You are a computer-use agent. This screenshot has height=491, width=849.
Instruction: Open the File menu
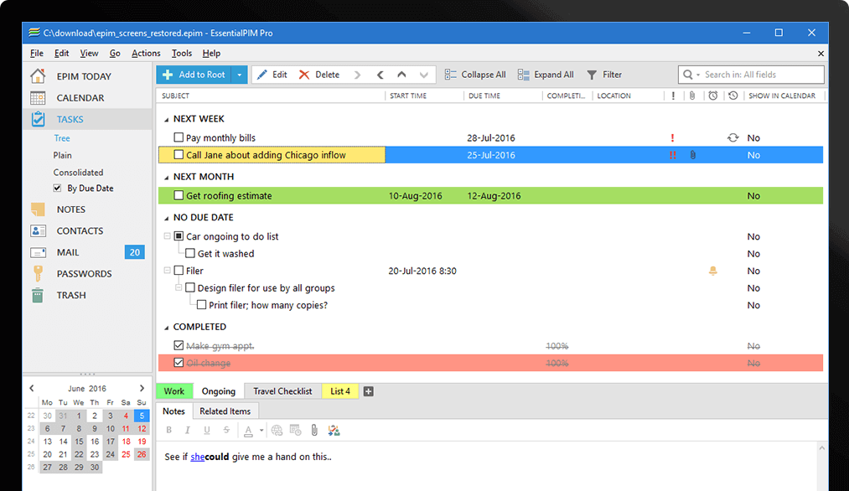(37, 53)
